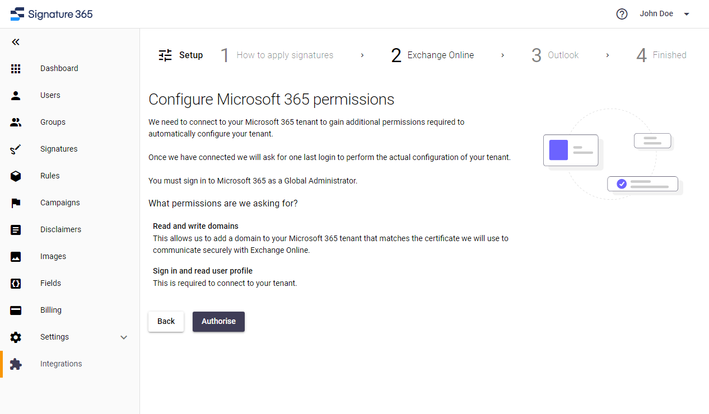Click the Groups people icon
709x414 pixels.
(x=16, y=122)
